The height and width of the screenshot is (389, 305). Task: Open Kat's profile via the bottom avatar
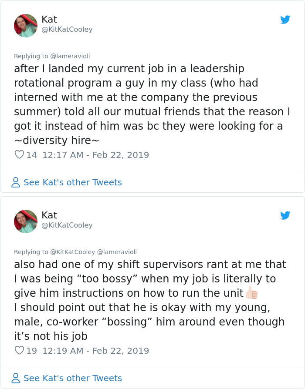pos(25,221)
